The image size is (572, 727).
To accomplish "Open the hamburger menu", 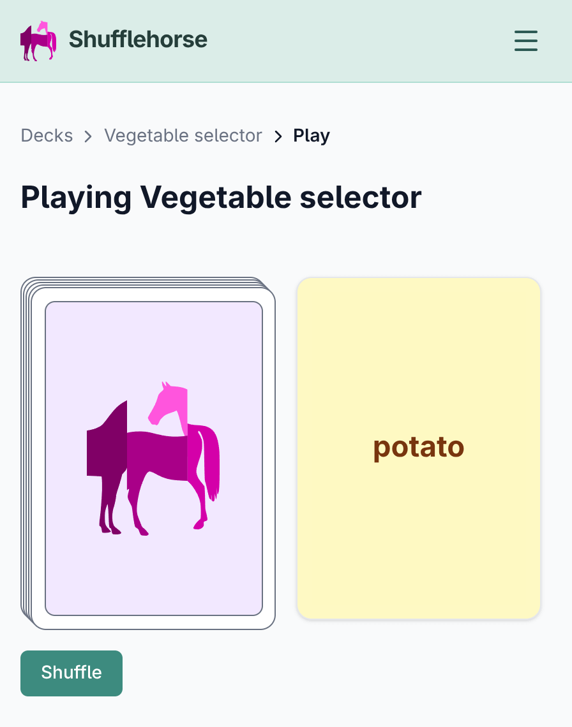I will coord(526,41).
